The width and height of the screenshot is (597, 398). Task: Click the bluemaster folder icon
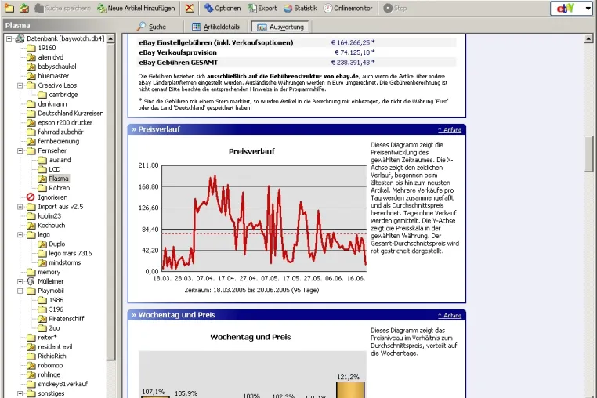tap(31, 76)
